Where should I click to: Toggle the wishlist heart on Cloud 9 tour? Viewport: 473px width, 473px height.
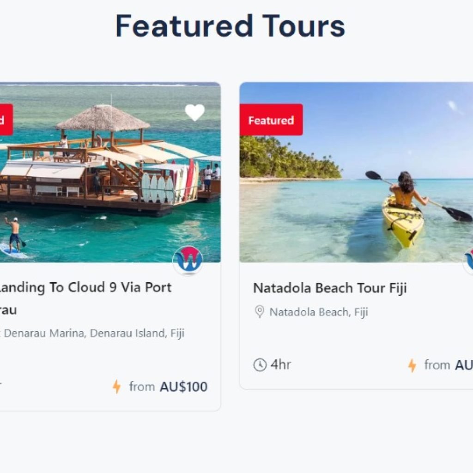pyautogui.click(x=194, y=112)
